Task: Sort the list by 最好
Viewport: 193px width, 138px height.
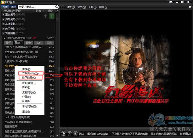Action: pyautogui.click(x=8, y=43)
